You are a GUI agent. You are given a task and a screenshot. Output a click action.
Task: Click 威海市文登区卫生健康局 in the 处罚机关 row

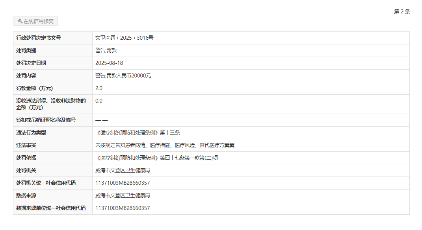click(123, 170)
